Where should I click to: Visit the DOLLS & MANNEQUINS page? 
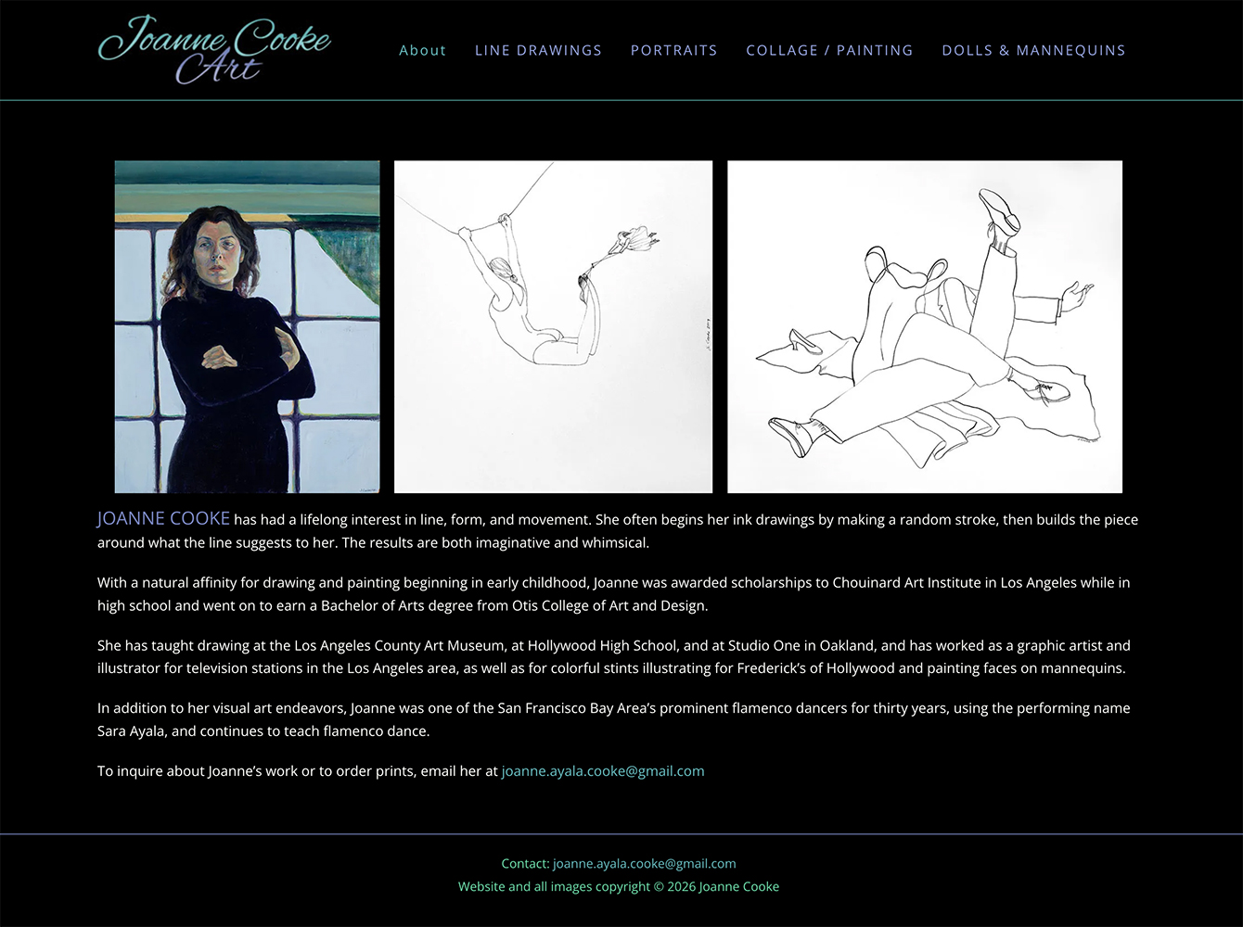coord(1033,50)
